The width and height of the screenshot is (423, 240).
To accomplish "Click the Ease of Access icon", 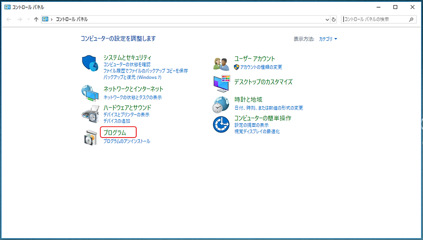I will pyautogui.click(x=221, y=124).
